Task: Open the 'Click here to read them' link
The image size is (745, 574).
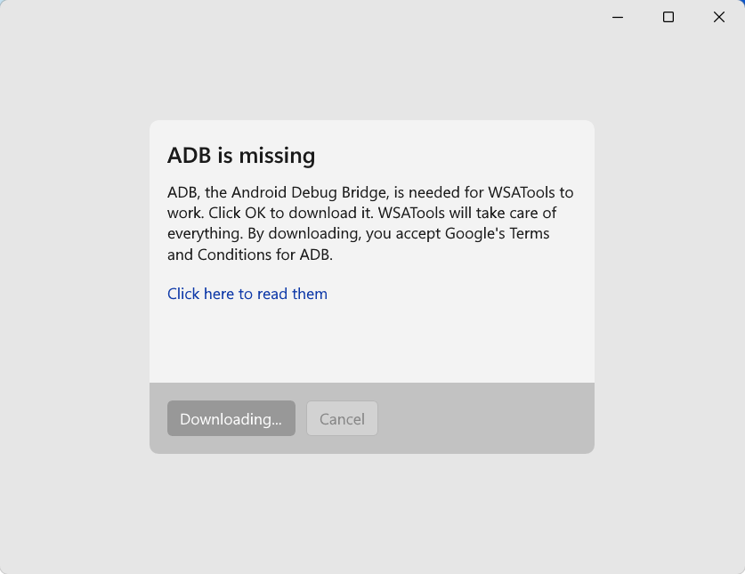Action: [x=247, y=294]
